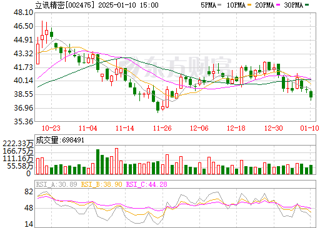The height and width of the screenshot is (228, 325).
Task: Click the 01-10 date axis label
Action: point(309,128)
